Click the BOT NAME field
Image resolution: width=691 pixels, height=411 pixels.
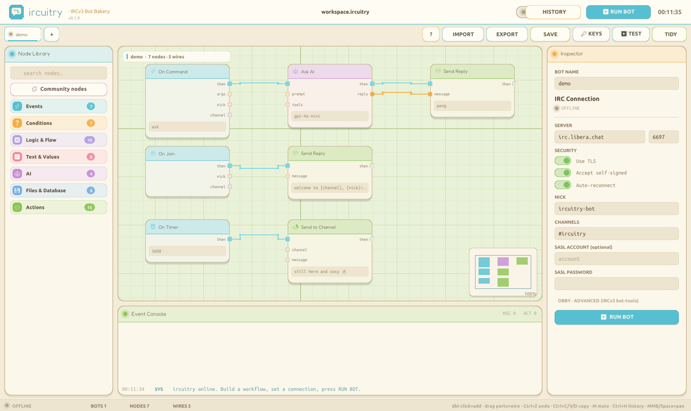click(x=617, y=83)
